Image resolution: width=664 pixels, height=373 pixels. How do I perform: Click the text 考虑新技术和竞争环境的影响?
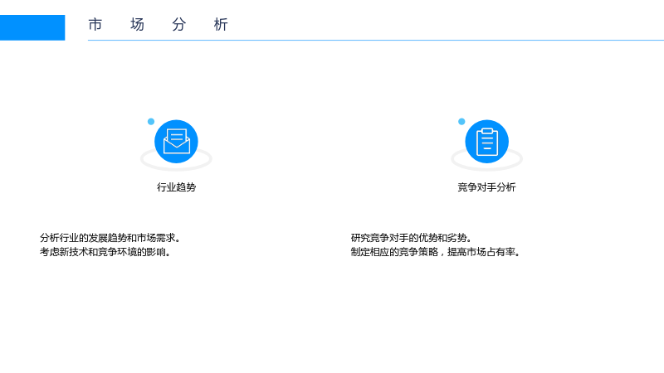102,252
